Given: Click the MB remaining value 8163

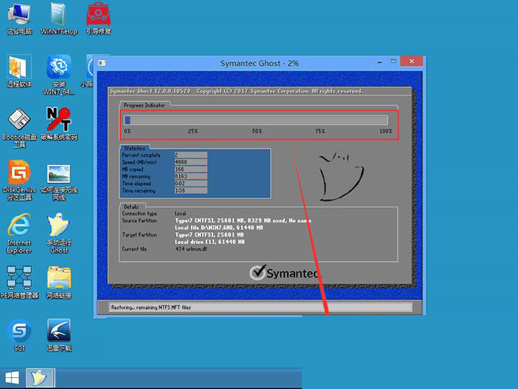Looking at the screenshot, I should tap(191, 176).
